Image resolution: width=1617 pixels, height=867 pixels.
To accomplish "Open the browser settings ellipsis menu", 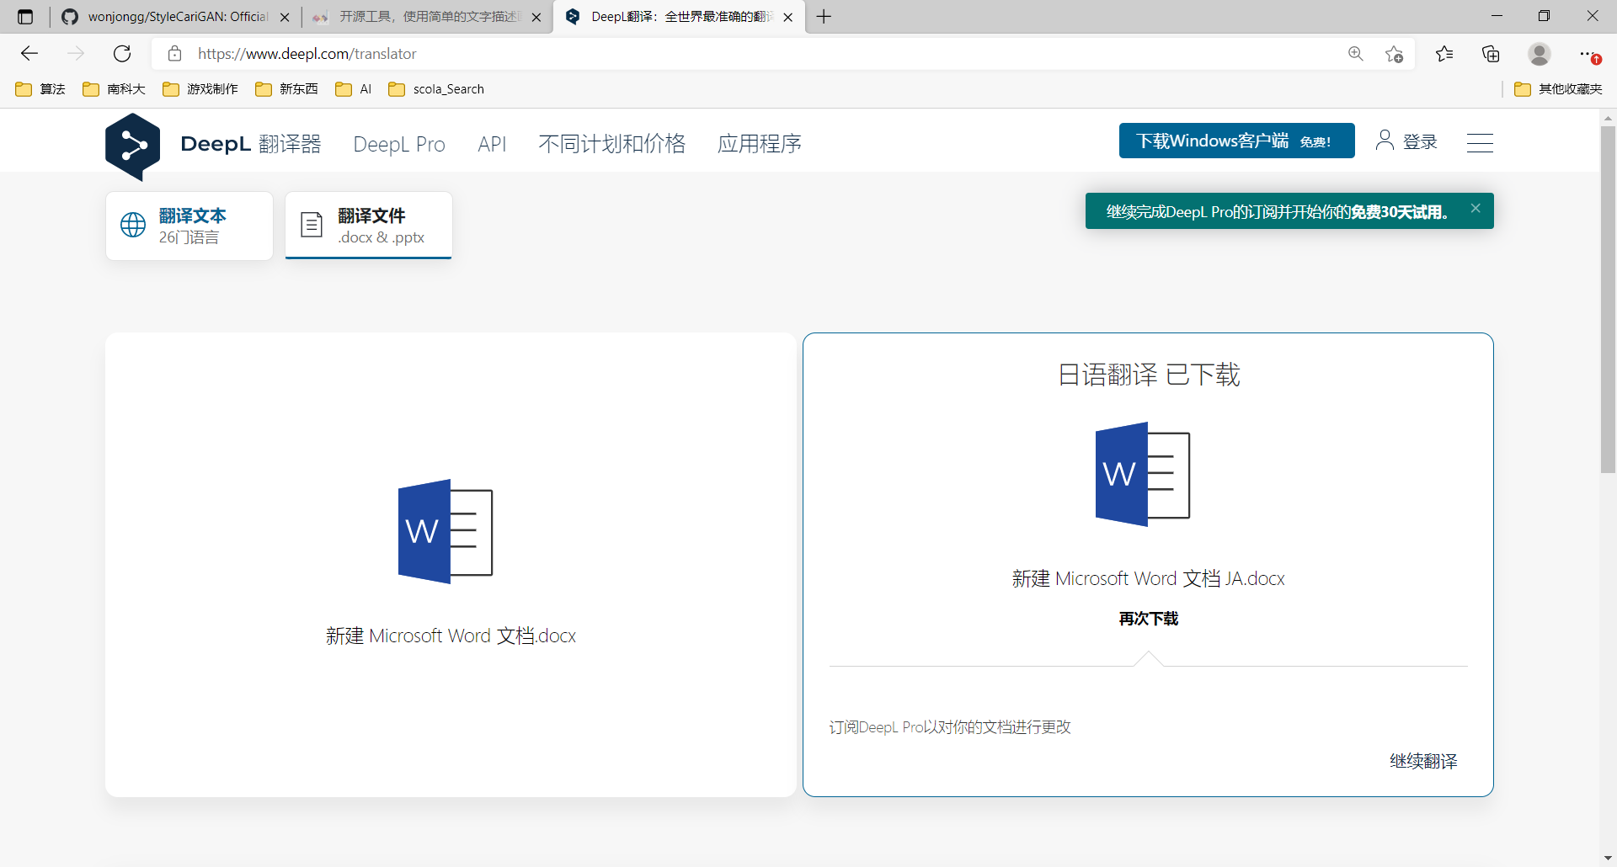I will pos(1588,54).
